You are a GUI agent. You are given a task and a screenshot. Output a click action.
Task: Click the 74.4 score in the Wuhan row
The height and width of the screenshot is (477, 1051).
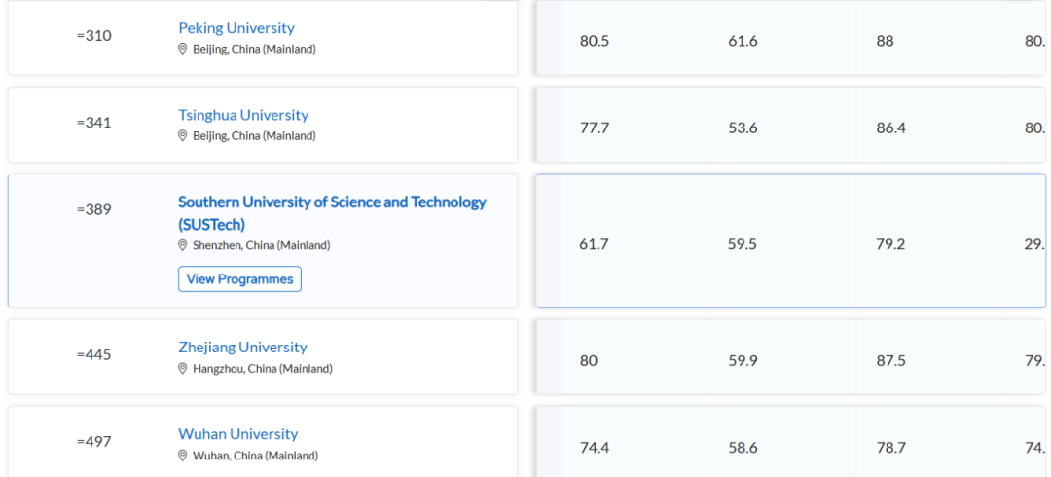595,448
